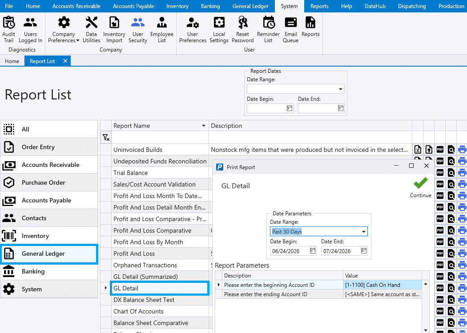Open the Reminder List
Viewport: 467px width, 333px height.
(268, 29)
